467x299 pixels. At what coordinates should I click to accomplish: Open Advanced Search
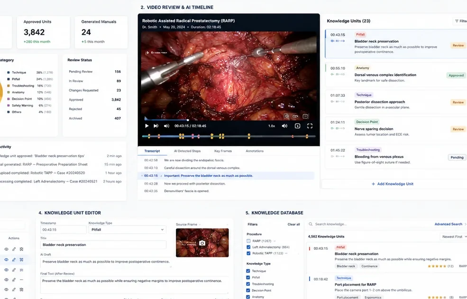(x=448, y=224)
